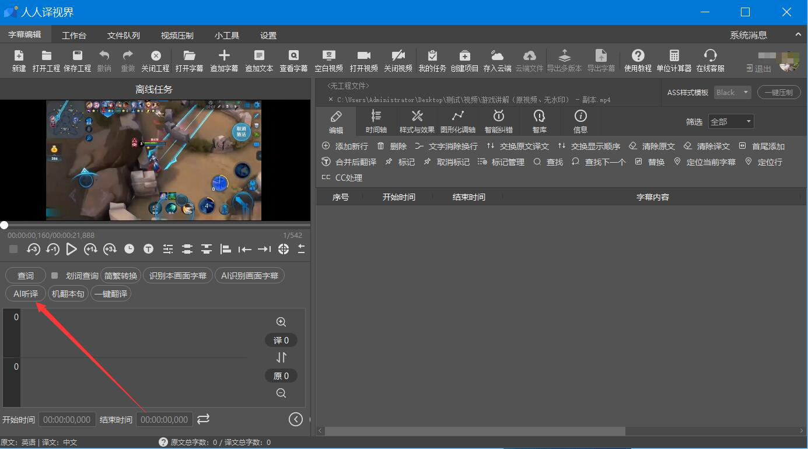Open the 筛选 全部 filter dropdown
Viewport: 808px width, 449px height.
click(731, 121)
